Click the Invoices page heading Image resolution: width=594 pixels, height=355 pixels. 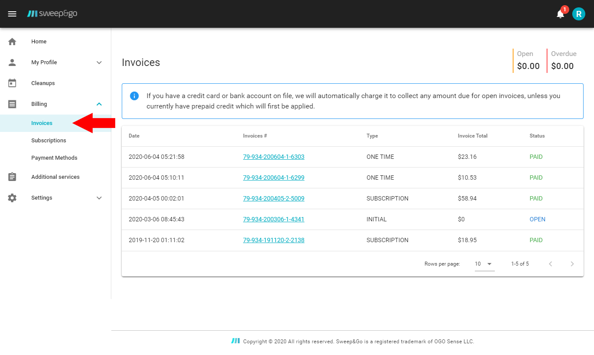141,62
